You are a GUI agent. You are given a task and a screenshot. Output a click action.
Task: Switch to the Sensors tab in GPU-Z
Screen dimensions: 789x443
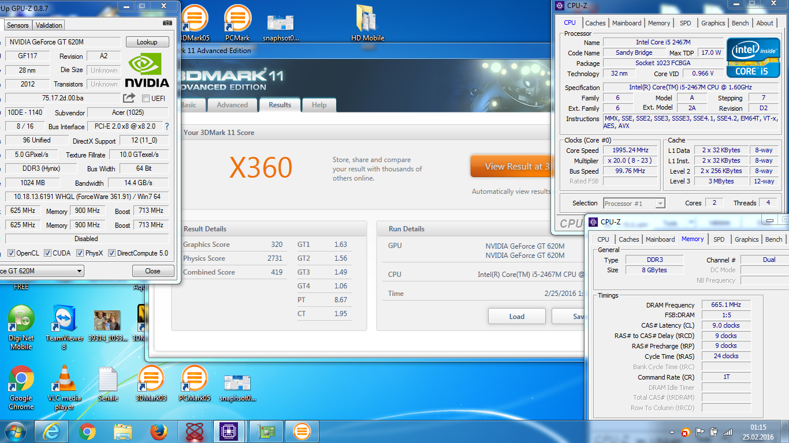(18, 25)
